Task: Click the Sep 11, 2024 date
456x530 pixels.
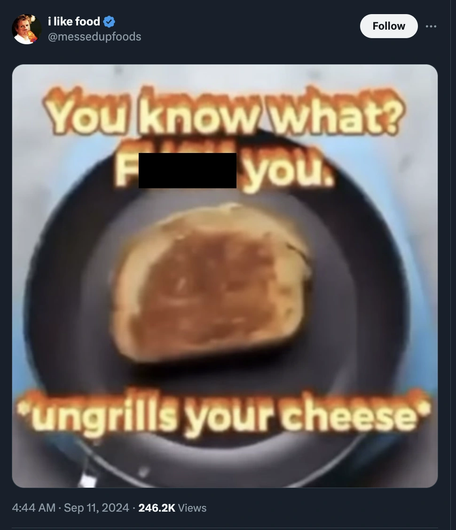Action: coord(96,508)
